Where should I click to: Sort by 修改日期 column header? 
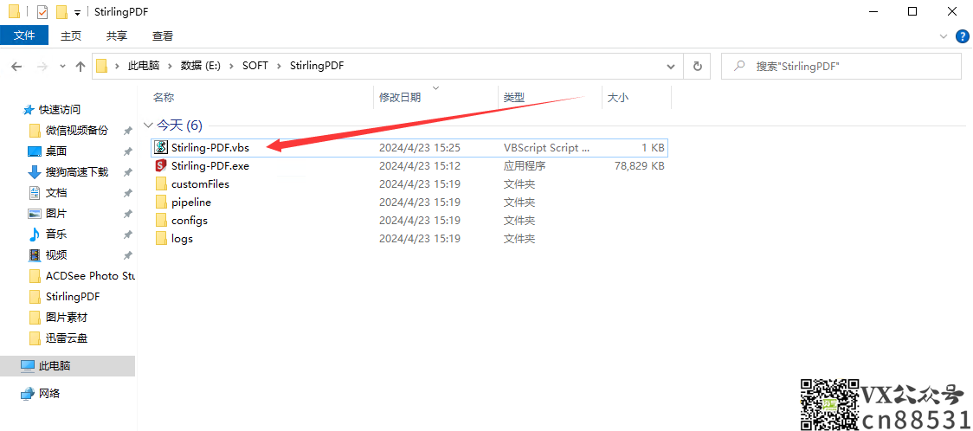pos(400,98)
